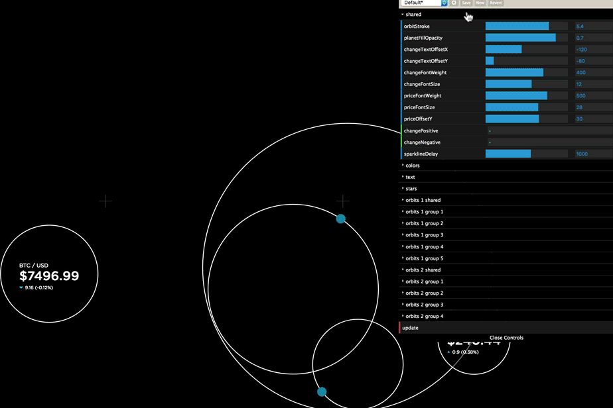
Task: Expand the orbits 2 shared folder
Action: point(506,270)
